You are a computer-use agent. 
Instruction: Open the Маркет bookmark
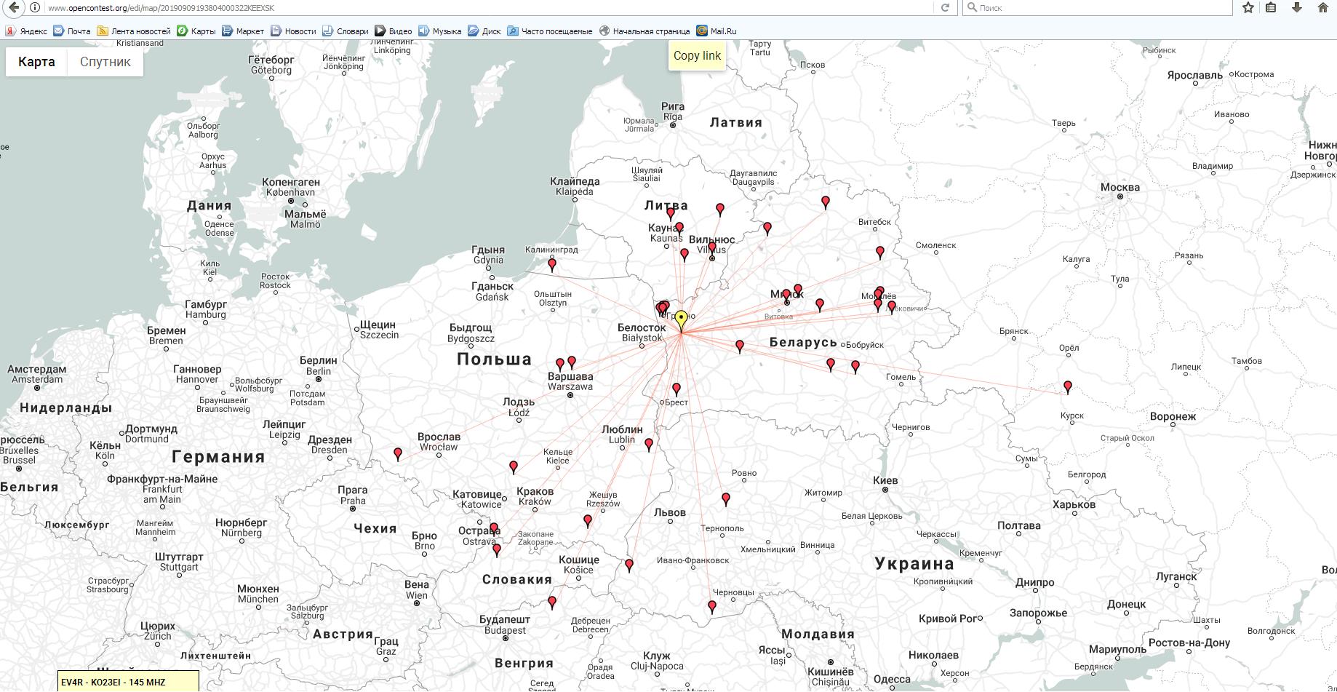(x=243, y=31)
